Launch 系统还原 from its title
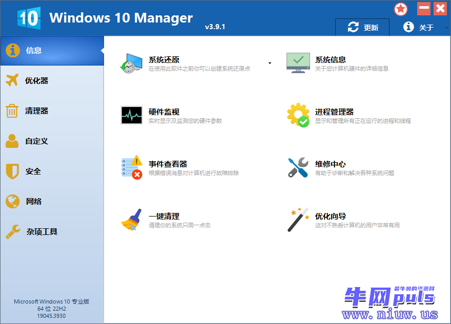Viewport: 451px width, 324px height. point(164,60)
